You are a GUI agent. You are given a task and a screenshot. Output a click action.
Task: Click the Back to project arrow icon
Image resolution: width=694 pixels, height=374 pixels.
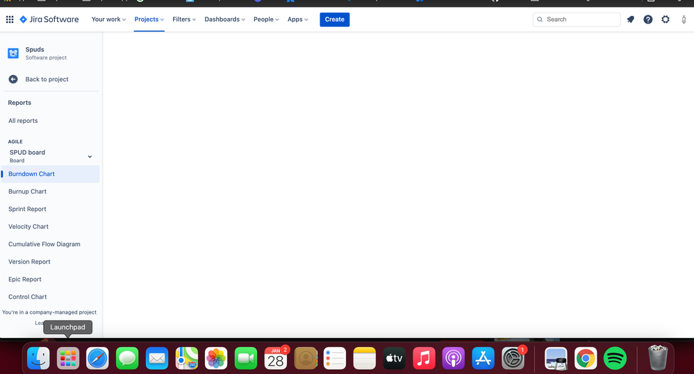pyautogui.click(x=13, y=79)
